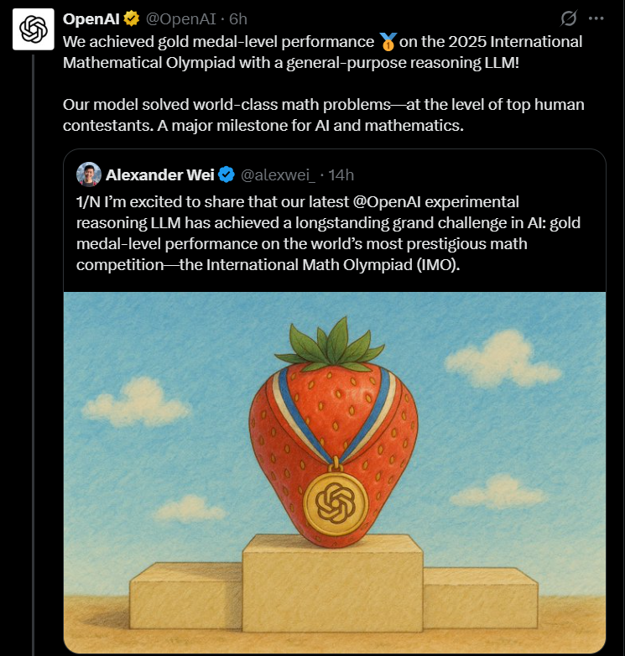Open the OpenAI display name profile link
This screenshot has height=656, width=625.
(x=92, y=18)
